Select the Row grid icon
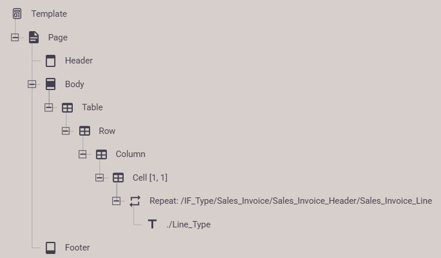This screenshot has height=258, width=441. tap(84, 131)
